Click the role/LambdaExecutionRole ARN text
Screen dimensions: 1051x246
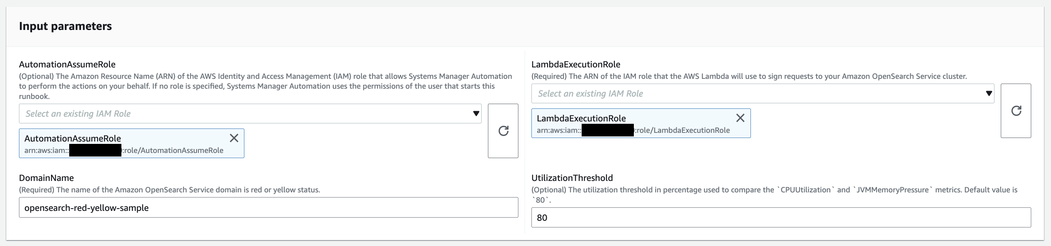point(682,130)
